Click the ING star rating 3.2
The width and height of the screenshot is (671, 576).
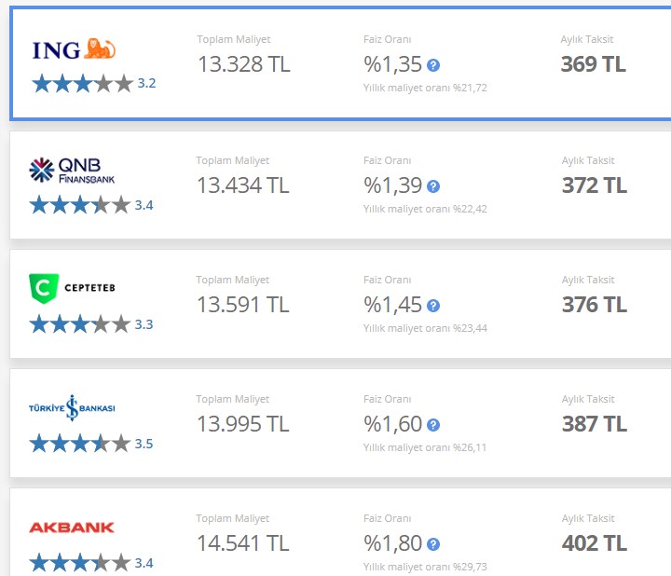click(94, 83)
